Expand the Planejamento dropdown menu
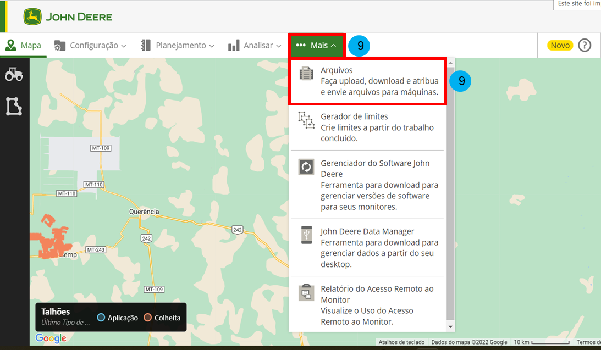601x350 pixels. coord(177,46)
